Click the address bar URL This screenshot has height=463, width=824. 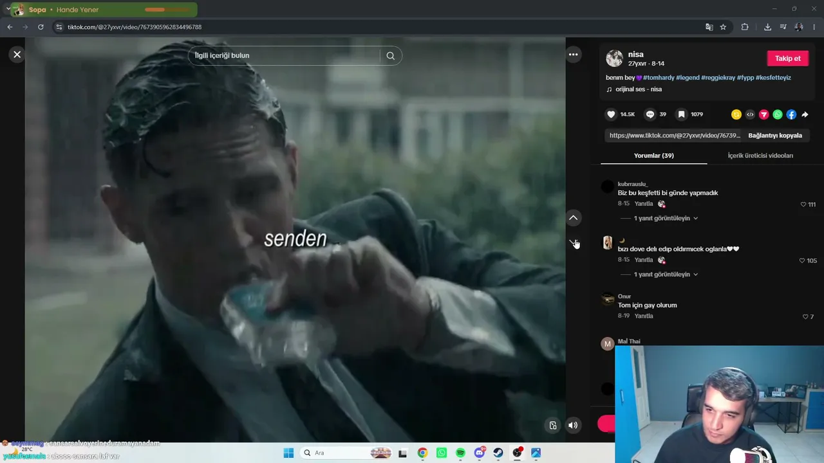(135, 27)
